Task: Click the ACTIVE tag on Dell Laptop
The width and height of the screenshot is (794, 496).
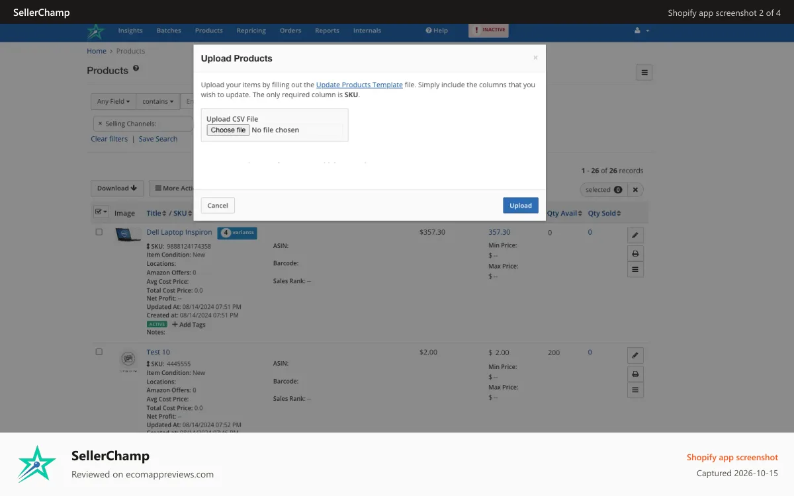Action: pyautogui.click(x=157, y=325)
